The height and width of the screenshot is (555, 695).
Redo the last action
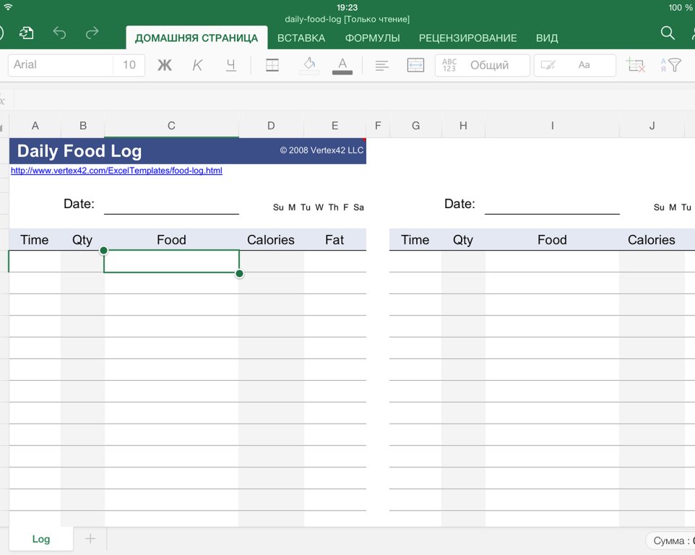[x=90, y=33]
